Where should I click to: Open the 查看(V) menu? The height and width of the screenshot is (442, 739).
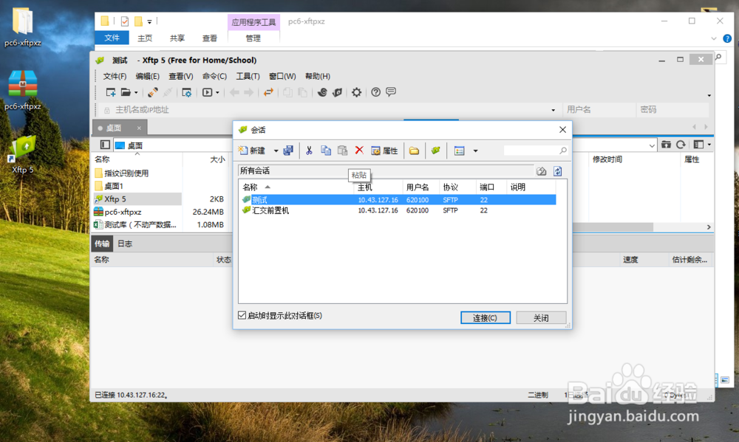click(x=181, y=76)
